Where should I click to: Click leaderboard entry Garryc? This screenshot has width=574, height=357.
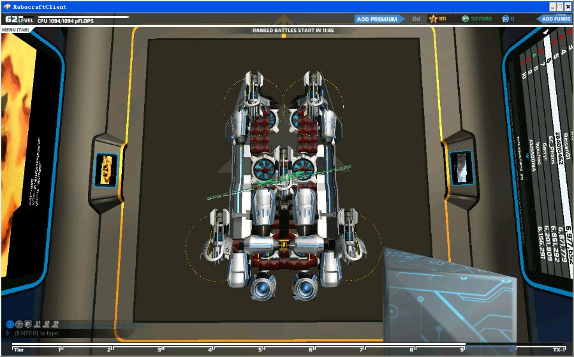(x=545, y=152)
